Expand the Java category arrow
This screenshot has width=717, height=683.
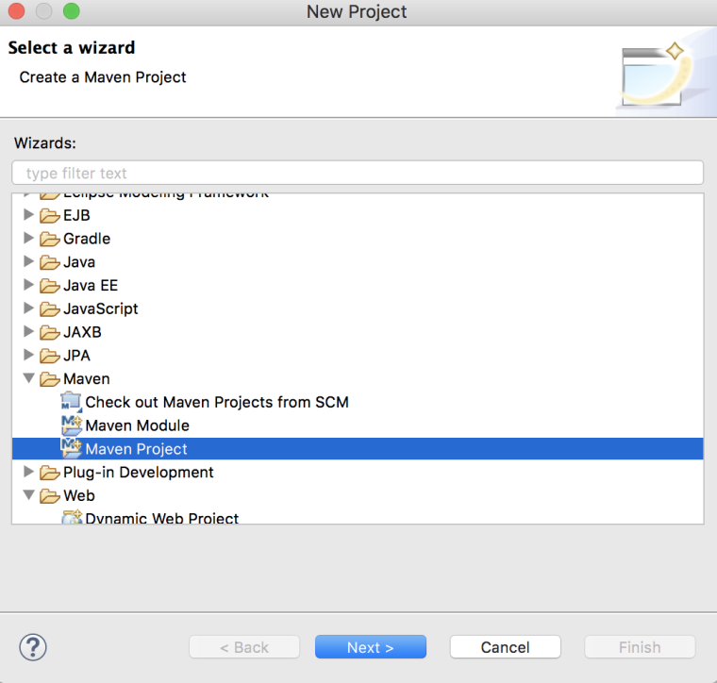(x=28, y=261)
